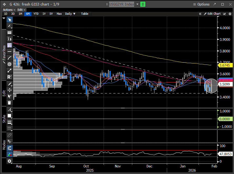Open the Daily periodicity dropdown
This screenshot has height=174, width=234.
(x=70, y=14)
